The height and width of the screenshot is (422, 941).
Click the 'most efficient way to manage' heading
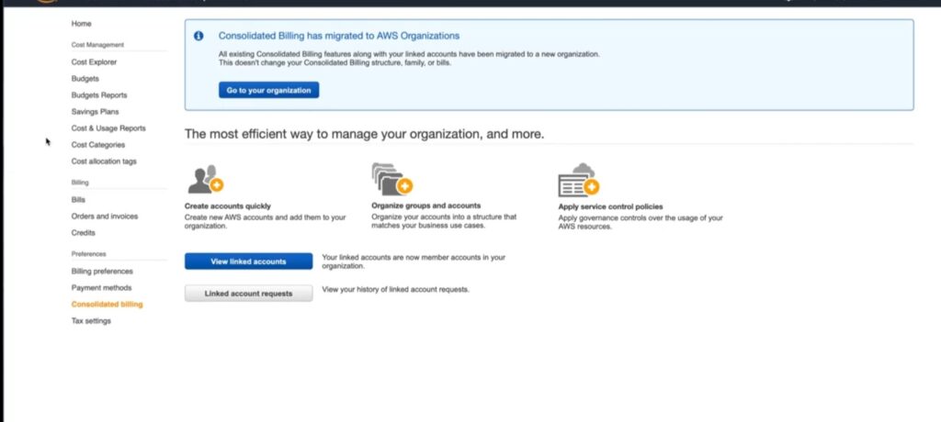point(364,134)
